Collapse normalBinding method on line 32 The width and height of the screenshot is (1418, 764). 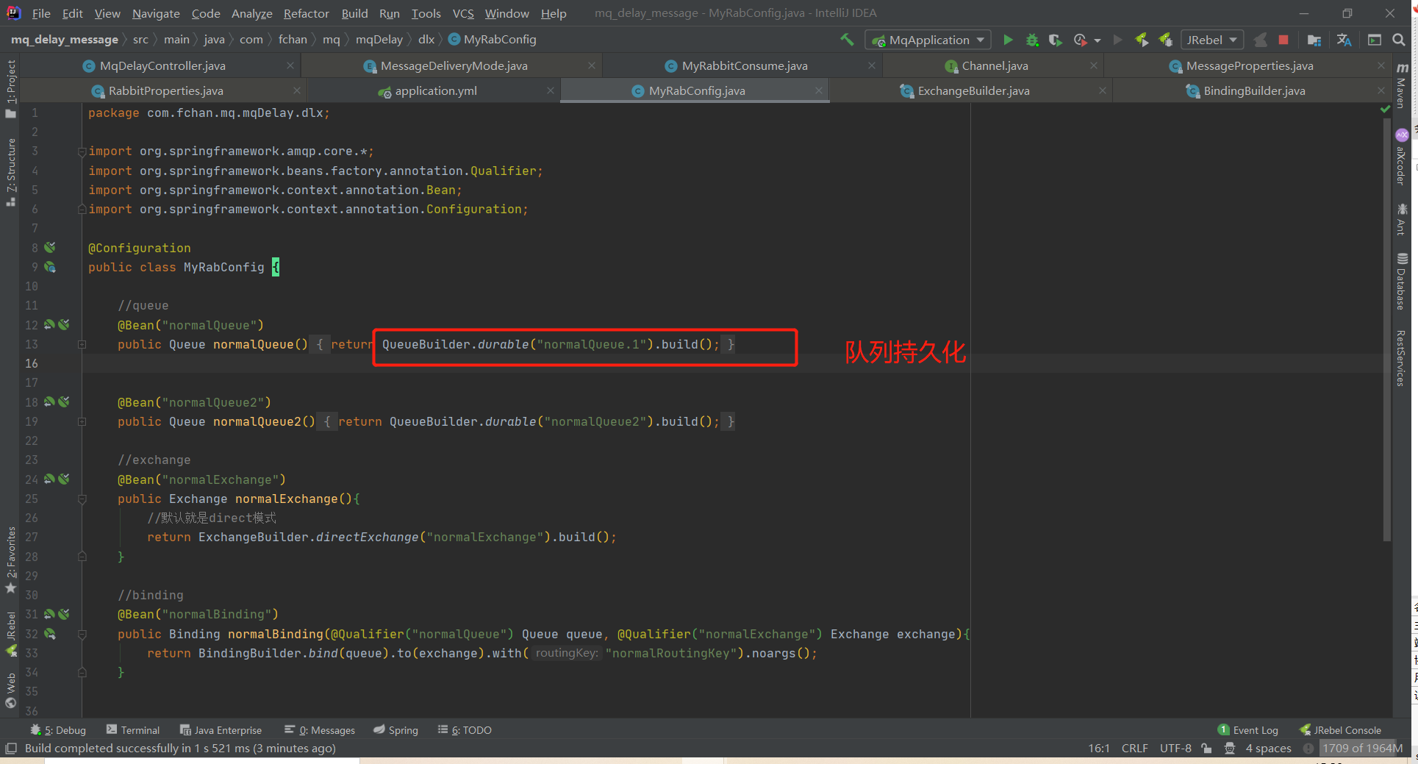click(x=82, y=634)
